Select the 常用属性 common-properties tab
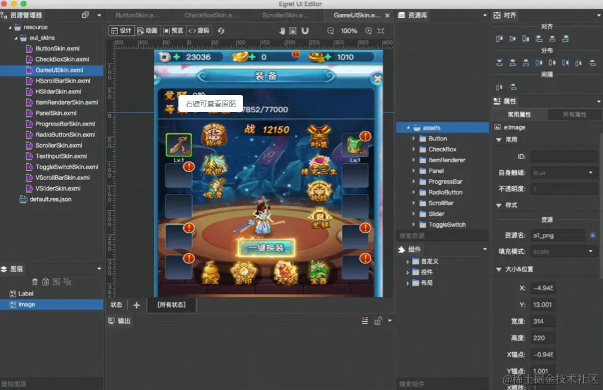The image size is (603, 390). (520, 114)
